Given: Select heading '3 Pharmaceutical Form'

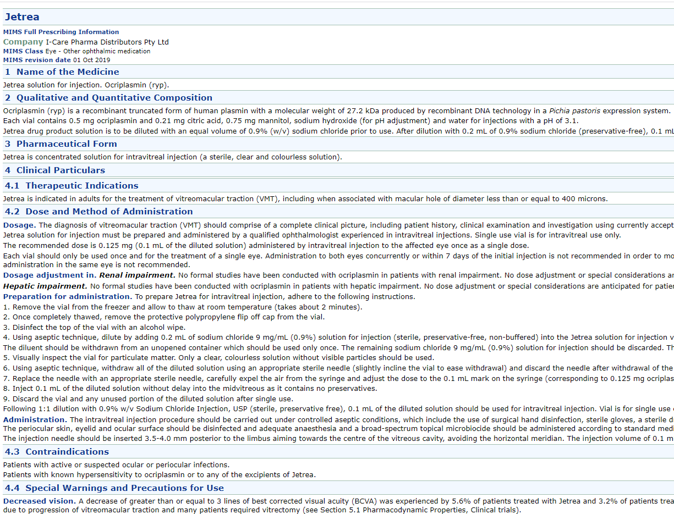Looking at the screenshot, I should [x=61, y=144].
